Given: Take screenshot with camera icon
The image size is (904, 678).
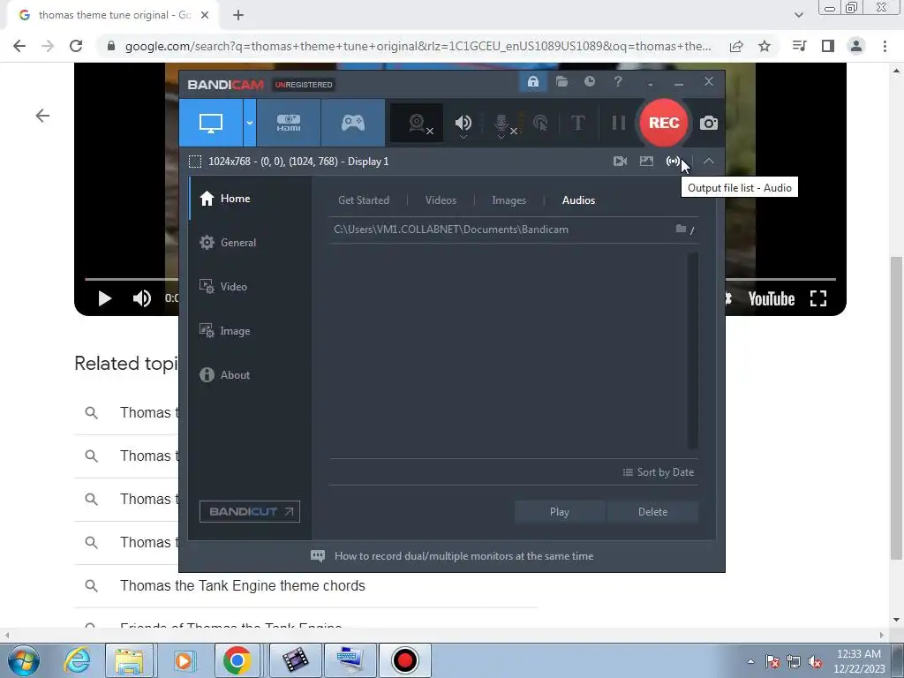Looking at the screenshot, I should coord(709,123).
